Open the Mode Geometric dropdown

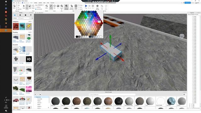tap(41, 5)
